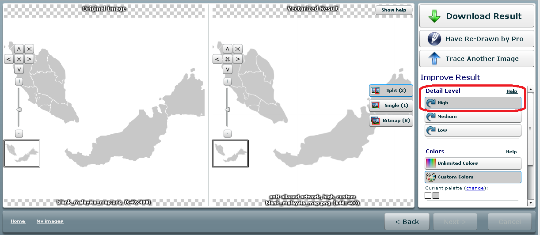Click Have Re-Drawn by Pro

click(477, 39)
